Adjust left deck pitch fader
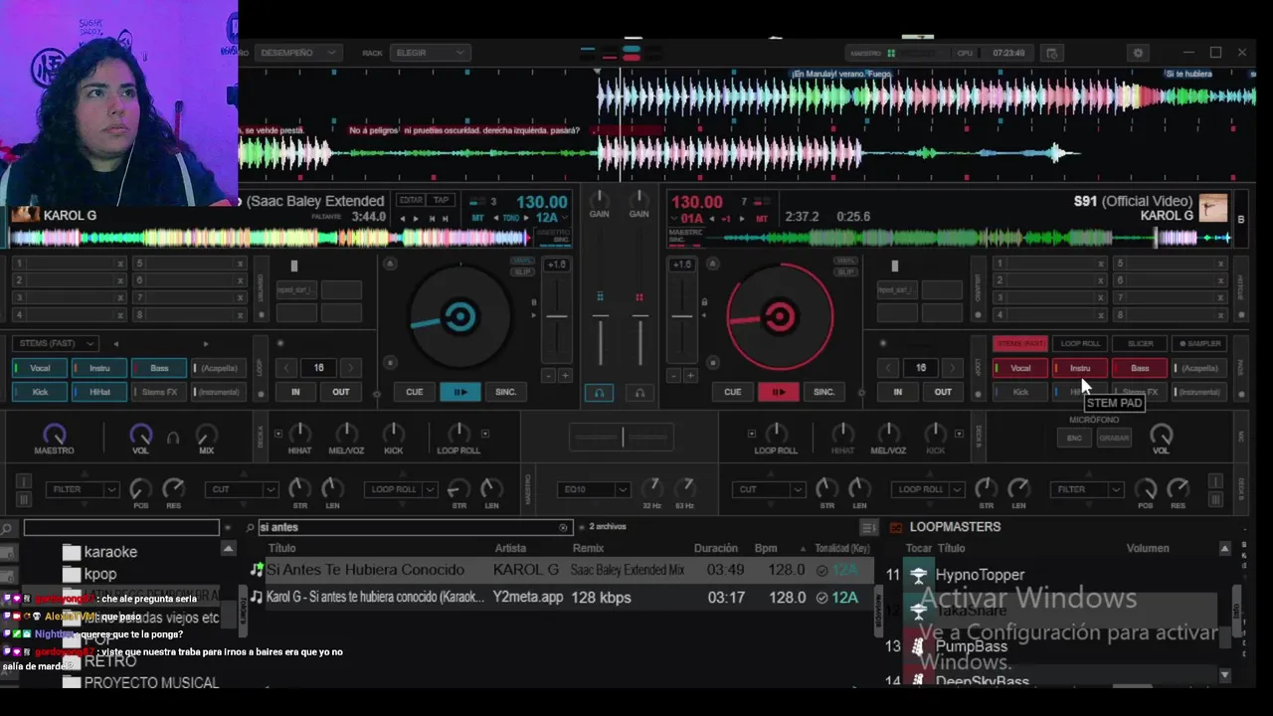Viewport: 1273px width, 716px height. click(x=557, y=316)
